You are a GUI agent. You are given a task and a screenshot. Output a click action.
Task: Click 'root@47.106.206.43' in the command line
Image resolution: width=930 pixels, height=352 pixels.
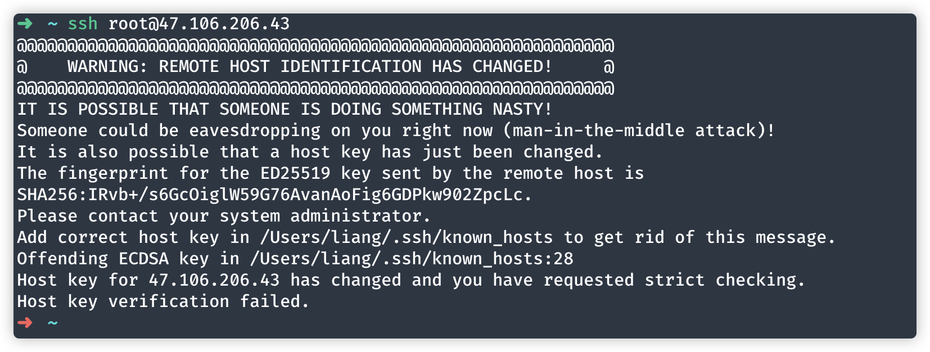point(199,24)
